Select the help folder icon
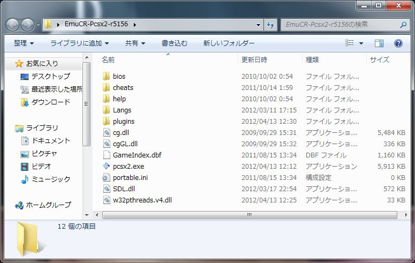This screenshot has height=263, width=415. coord(106,99)
